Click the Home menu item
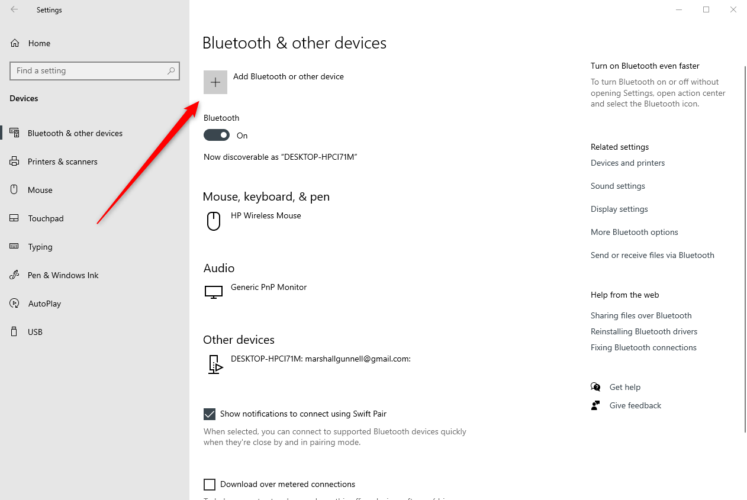The image size is (747, 500). (39, 43)
